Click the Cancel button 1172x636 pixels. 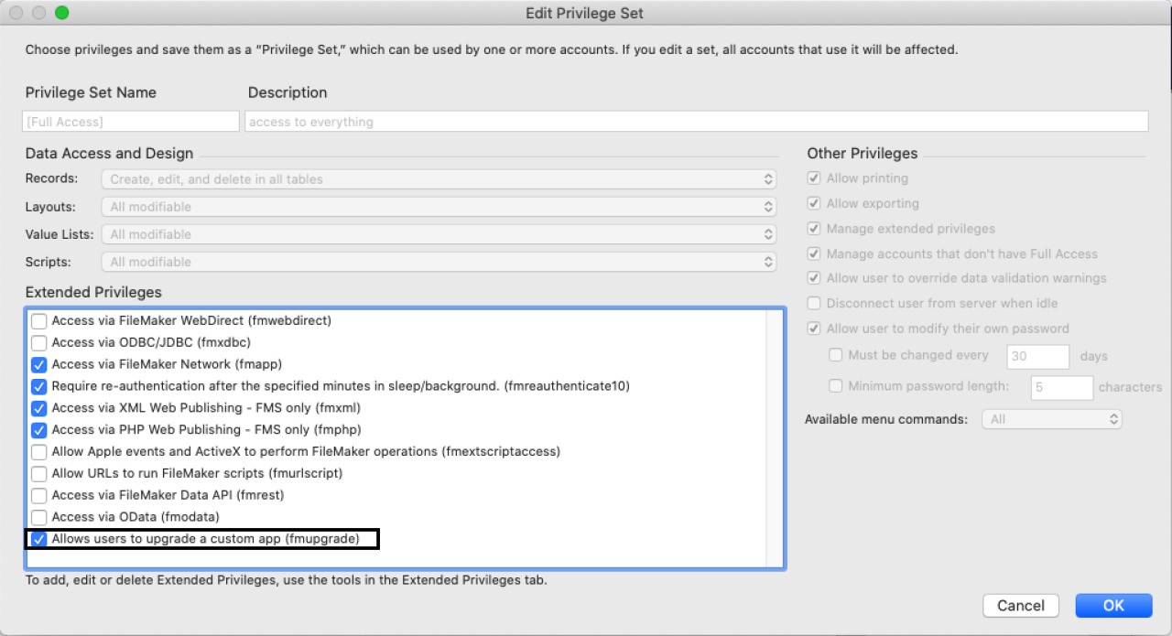click(x=1021, y=605)
